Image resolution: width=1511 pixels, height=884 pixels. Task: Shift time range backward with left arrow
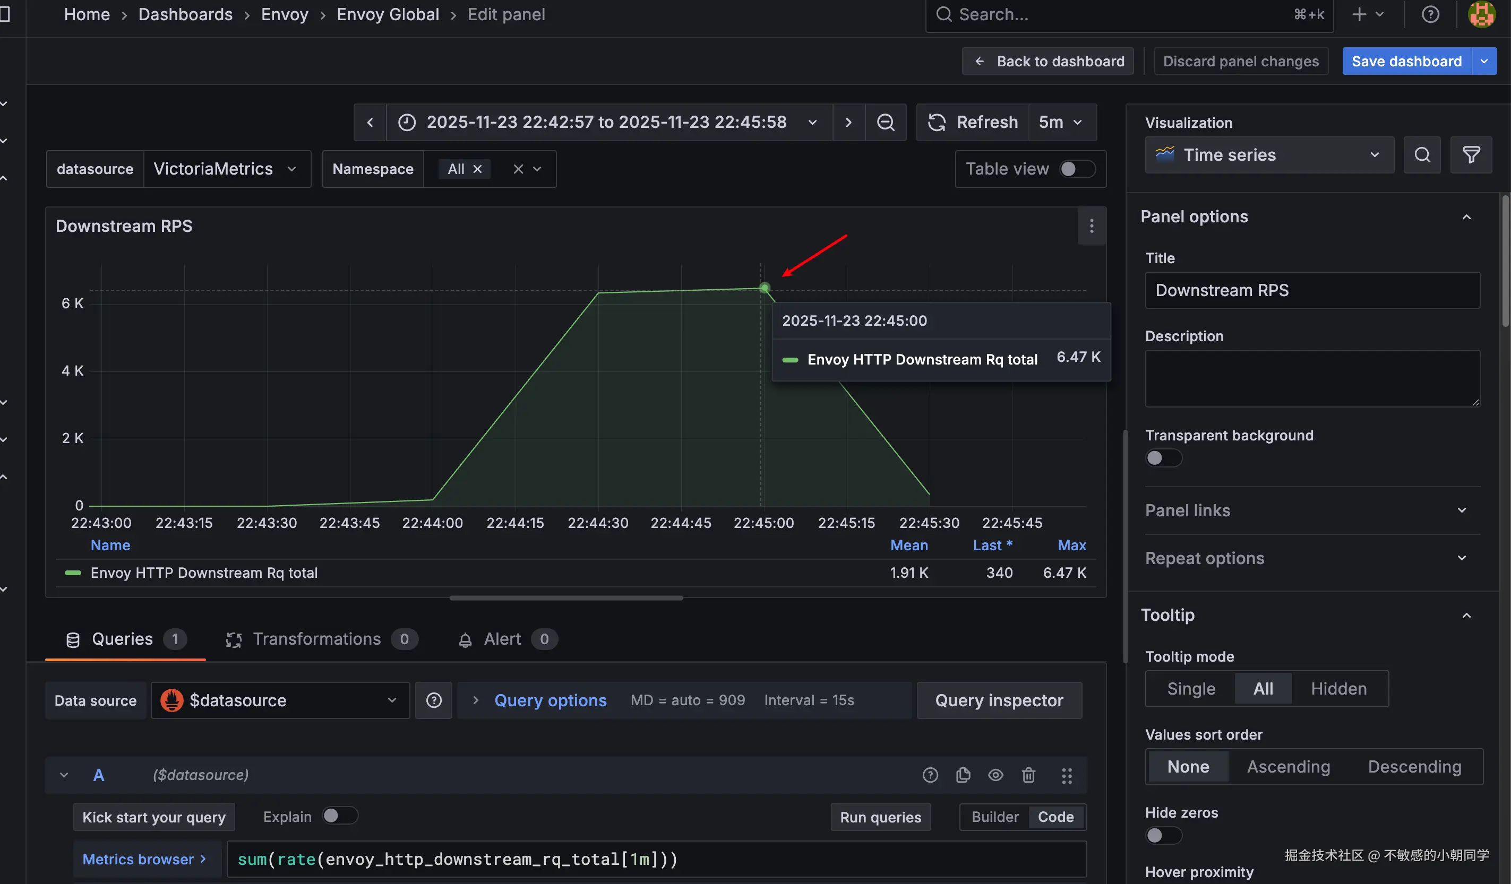(x=370, y=122)
